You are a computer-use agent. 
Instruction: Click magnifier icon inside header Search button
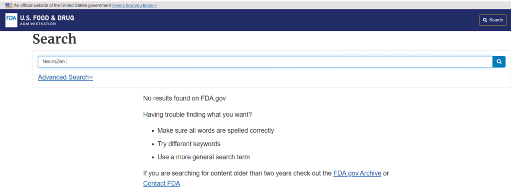click(x=485, y=20)
